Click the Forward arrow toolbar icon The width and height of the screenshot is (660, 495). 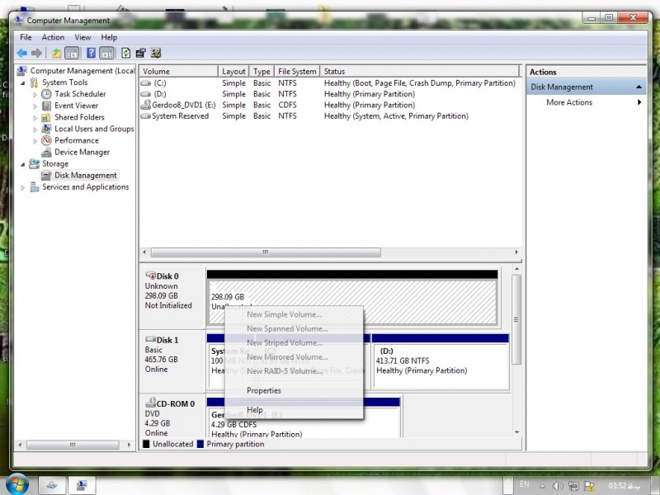pyautogui.click(x=36, y=53)
